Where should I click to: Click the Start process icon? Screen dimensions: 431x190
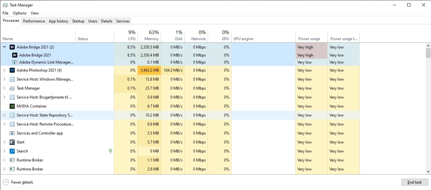pyautogui.click(x=12, y=142)
